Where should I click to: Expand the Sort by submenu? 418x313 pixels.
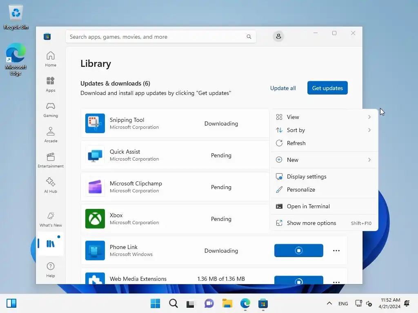324,130
